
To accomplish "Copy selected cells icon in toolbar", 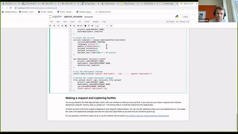I will [x=62, y=26].
